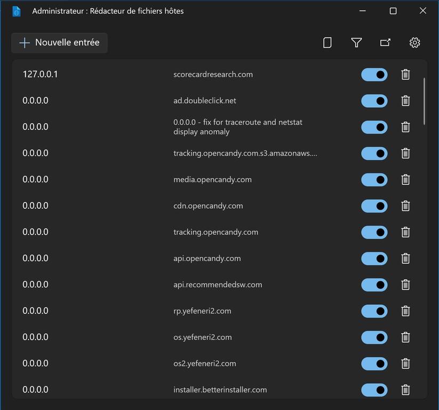Image resolution: width=439 pixels, height=410 pixels.
Task: Toggle the api.opencandy.com entry
Action: point(374,258)
